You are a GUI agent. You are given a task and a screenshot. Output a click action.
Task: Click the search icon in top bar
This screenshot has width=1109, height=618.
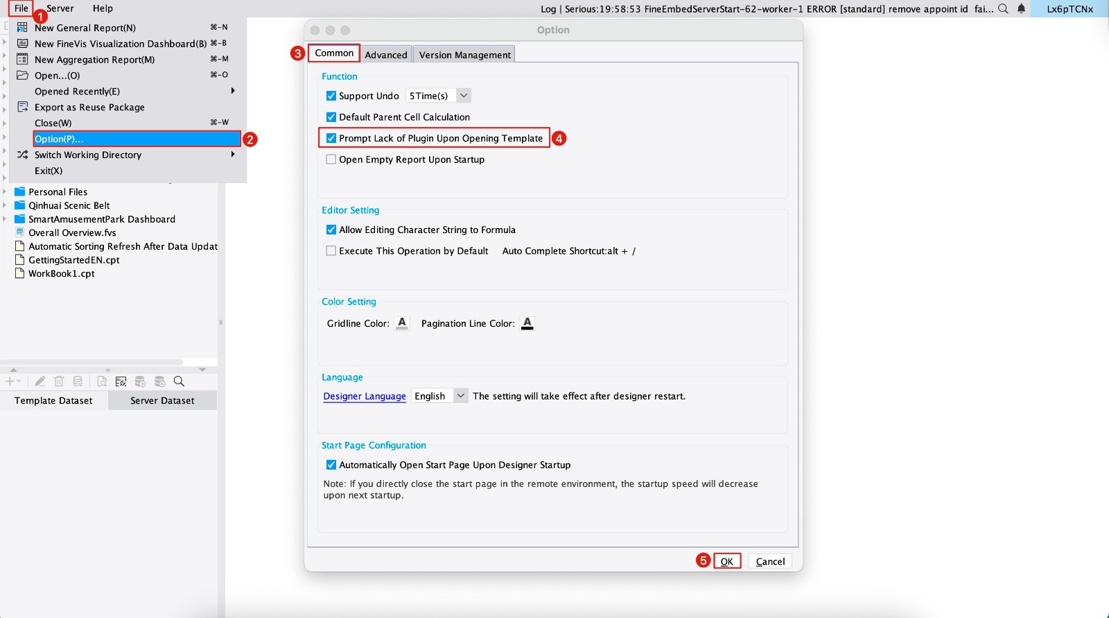[1003, 8]
